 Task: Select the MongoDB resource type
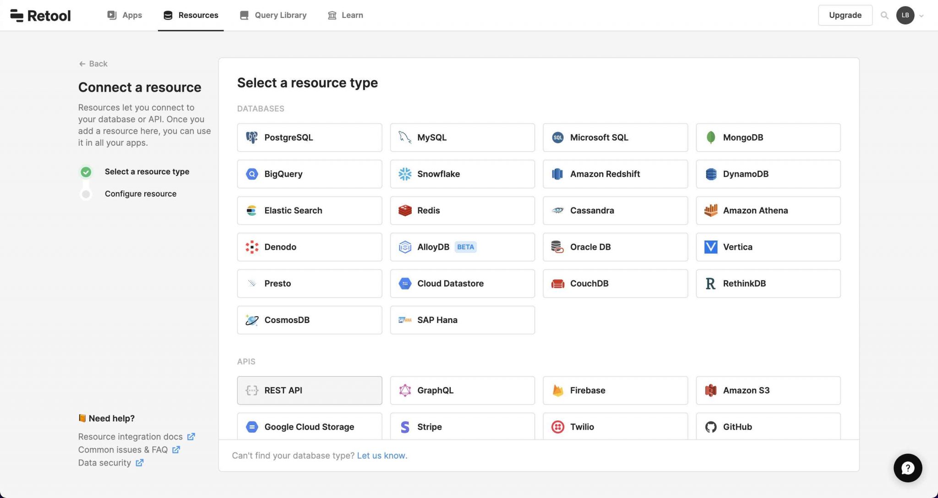click(768, 137)
